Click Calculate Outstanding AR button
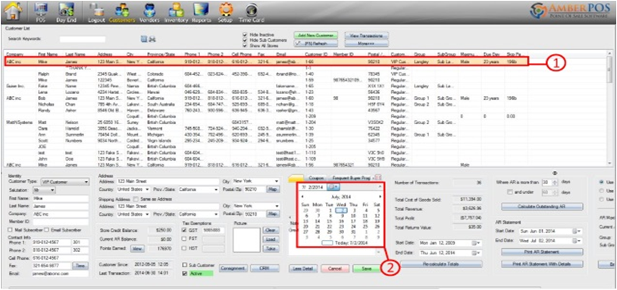This screenshot has width=617, height=290. point(542,207)
